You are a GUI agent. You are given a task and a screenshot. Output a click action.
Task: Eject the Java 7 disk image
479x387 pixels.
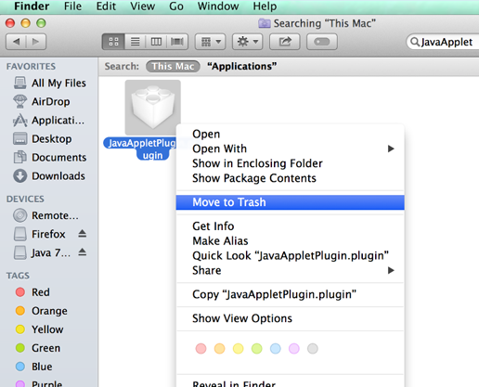click(x=82, y=252)
